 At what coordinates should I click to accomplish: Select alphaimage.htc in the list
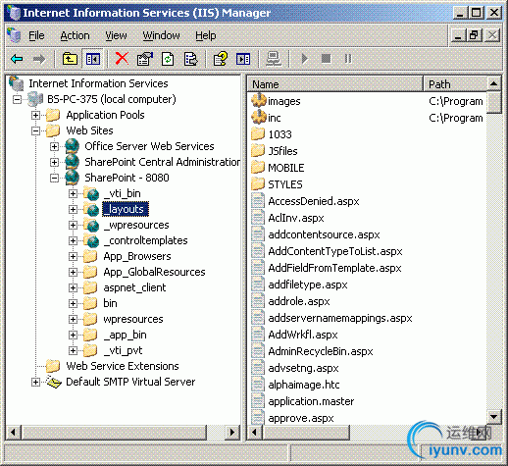(x=304, y=385)
